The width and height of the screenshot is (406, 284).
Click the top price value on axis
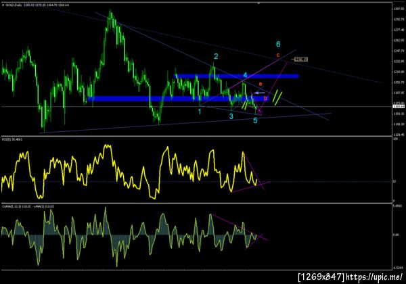click(x=399, y=9)
